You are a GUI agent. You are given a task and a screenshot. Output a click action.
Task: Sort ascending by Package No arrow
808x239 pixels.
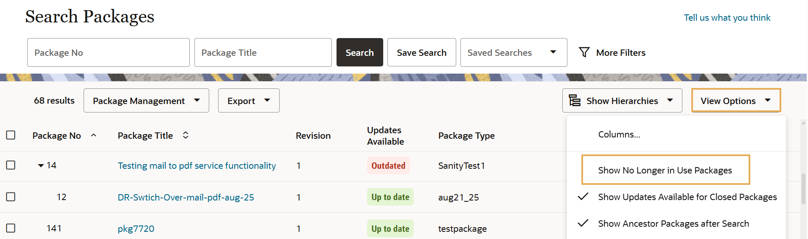click(x=94, y=135)
